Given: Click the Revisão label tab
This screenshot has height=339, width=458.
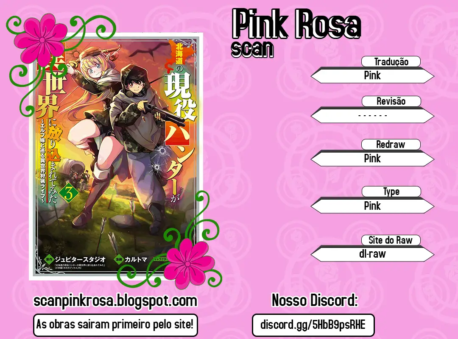Looking at the screenshot, I should tap(391, 101).
